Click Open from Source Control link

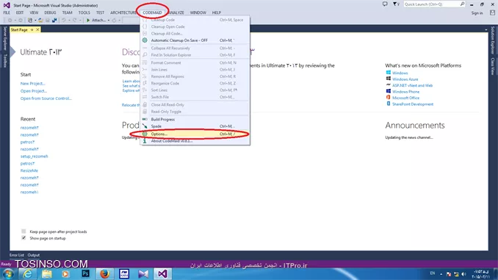click(x=46, y=98)
